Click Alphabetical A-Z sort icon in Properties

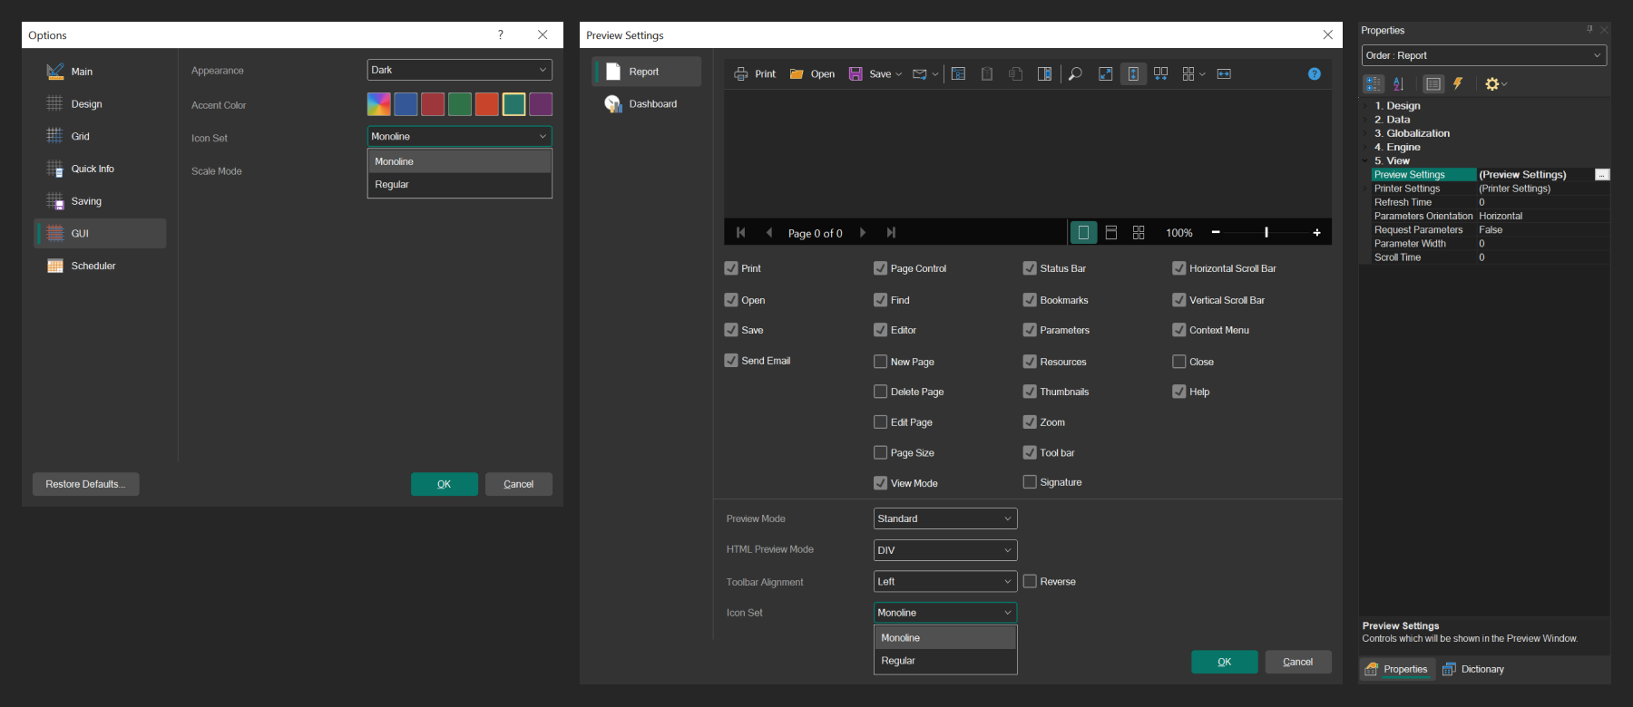tap(1399, 83)
